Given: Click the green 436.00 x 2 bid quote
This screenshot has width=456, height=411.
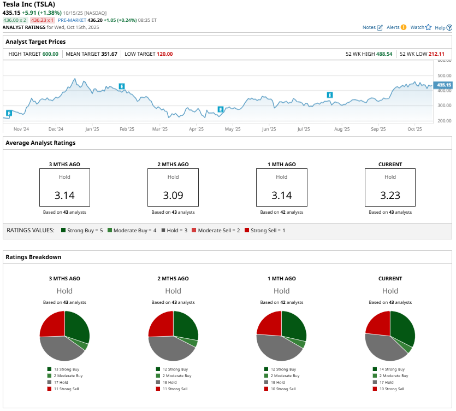Looking at the screenshot, I should [x=15, y=20].
